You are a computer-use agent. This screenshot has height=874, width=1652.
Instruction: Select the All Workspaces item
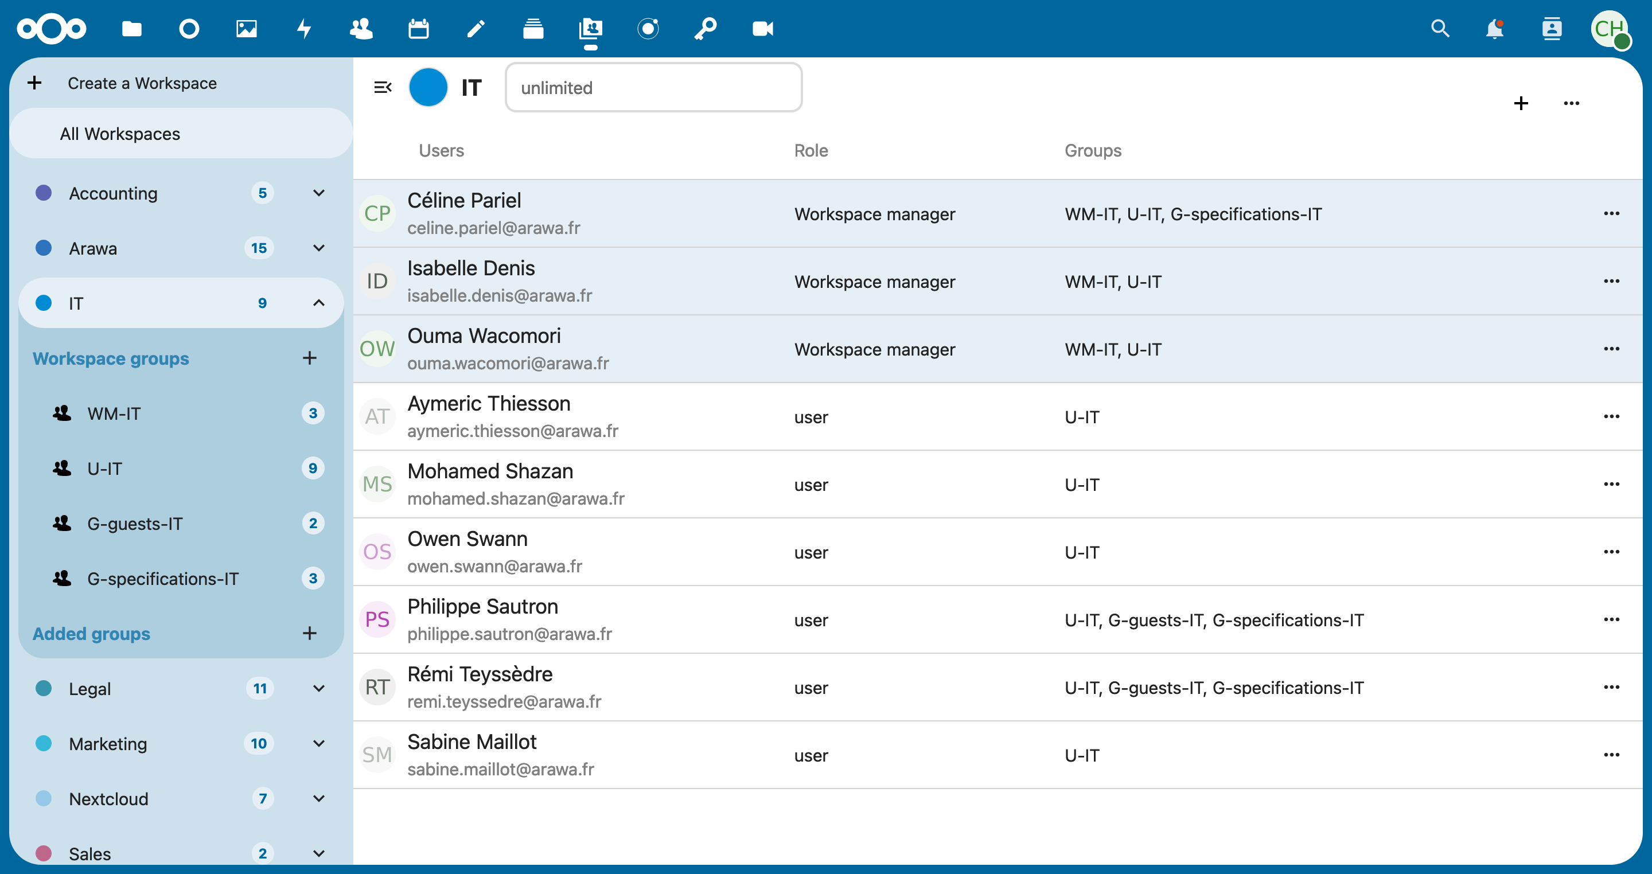click(120, 134)
